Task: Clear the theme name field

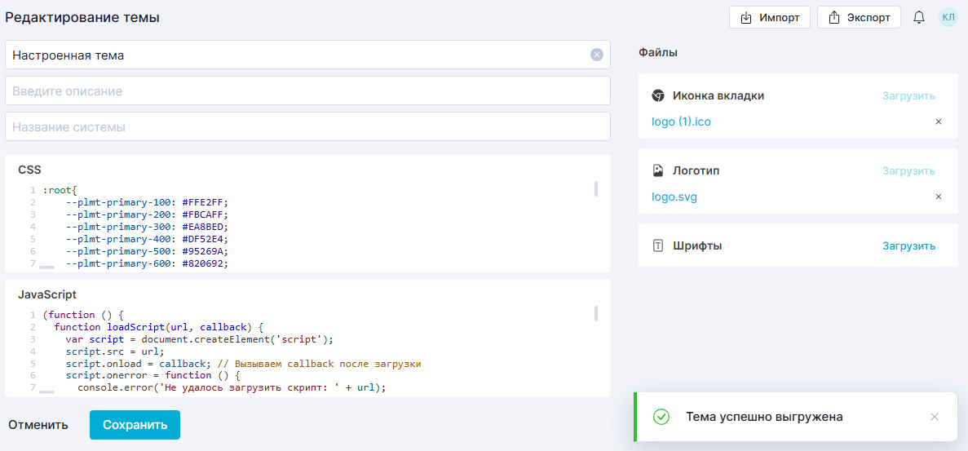Action: point(596,55)
